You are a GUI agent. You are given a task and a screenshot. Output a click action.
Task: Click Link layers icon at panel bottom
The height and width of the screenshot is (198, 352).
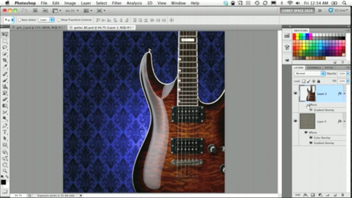(x=298, y=195)
